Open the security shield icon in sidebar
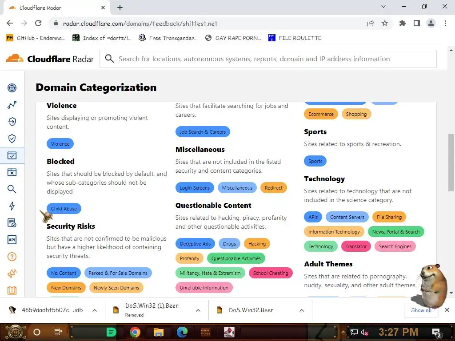 [x=12, y=139]
